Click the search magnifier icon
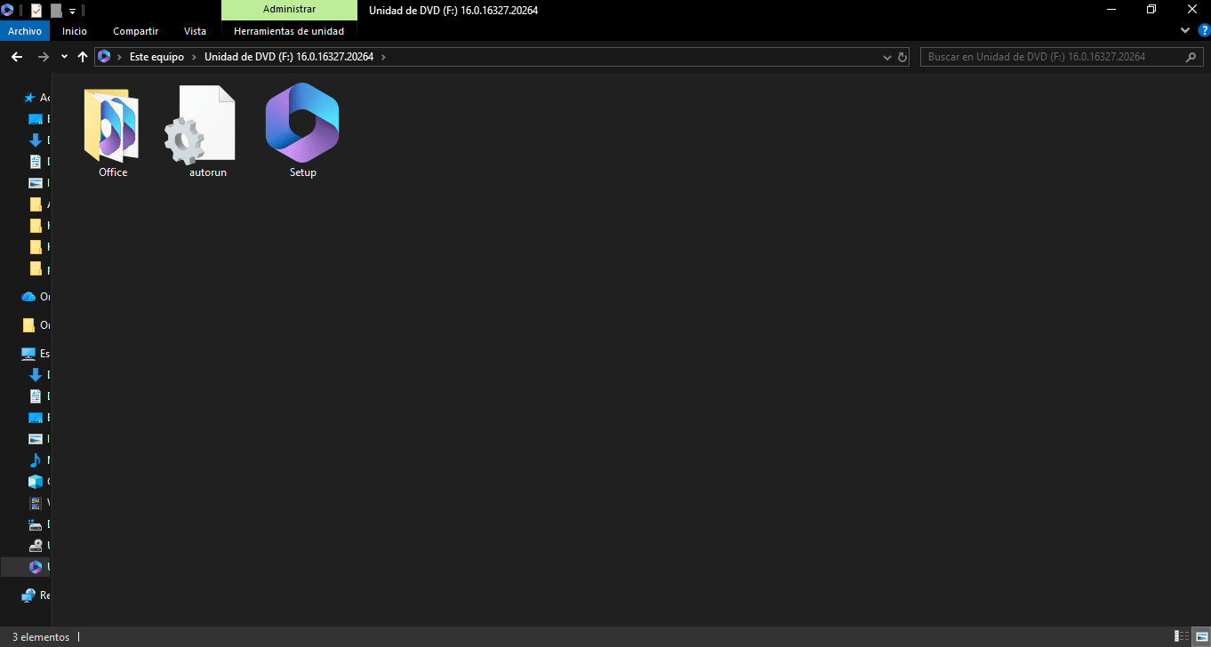This screenshot has width=1211, height=647. click(x=1192, y=57)
